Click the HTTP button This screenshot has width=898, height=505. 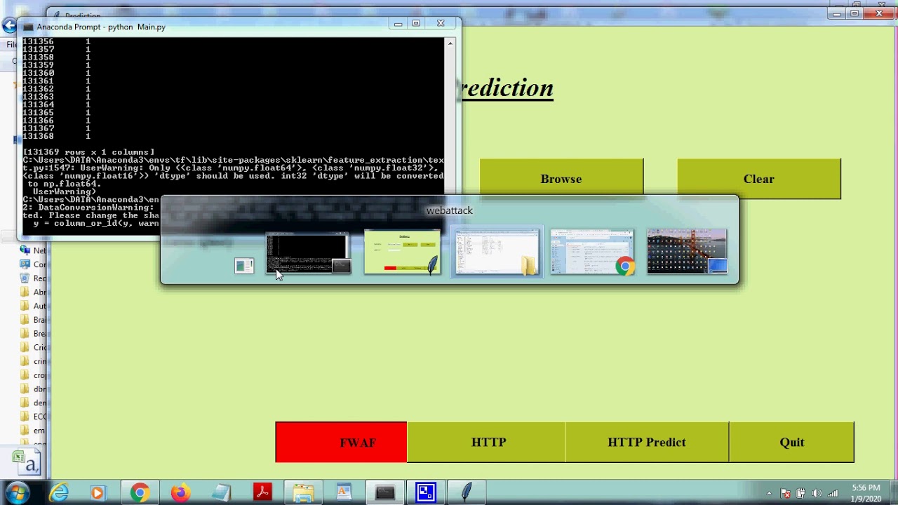[x=486, y=442]
